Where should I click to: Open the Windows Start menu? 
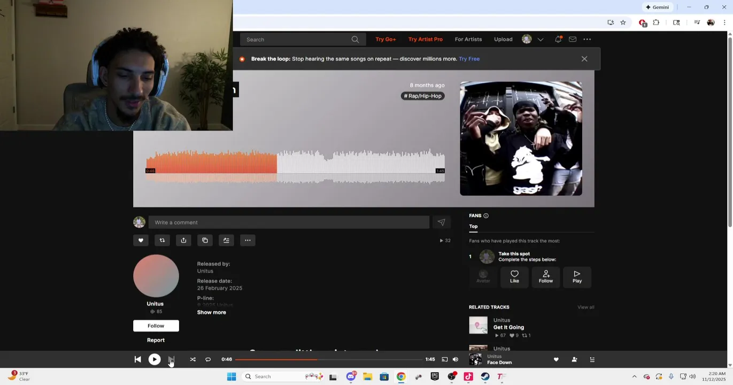click(232, 376)
